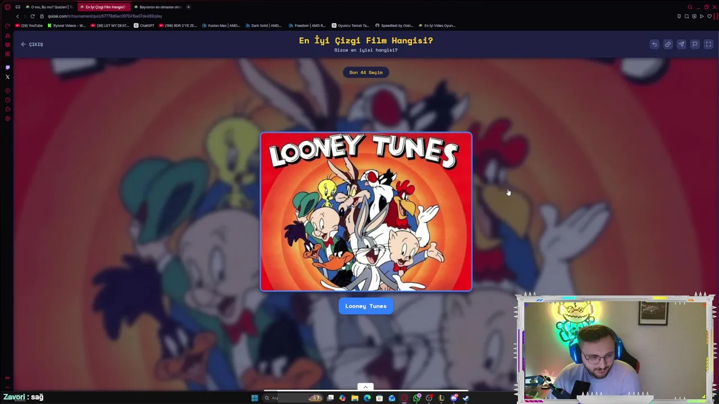Click the pin icon in Opera toolbar

679,16
